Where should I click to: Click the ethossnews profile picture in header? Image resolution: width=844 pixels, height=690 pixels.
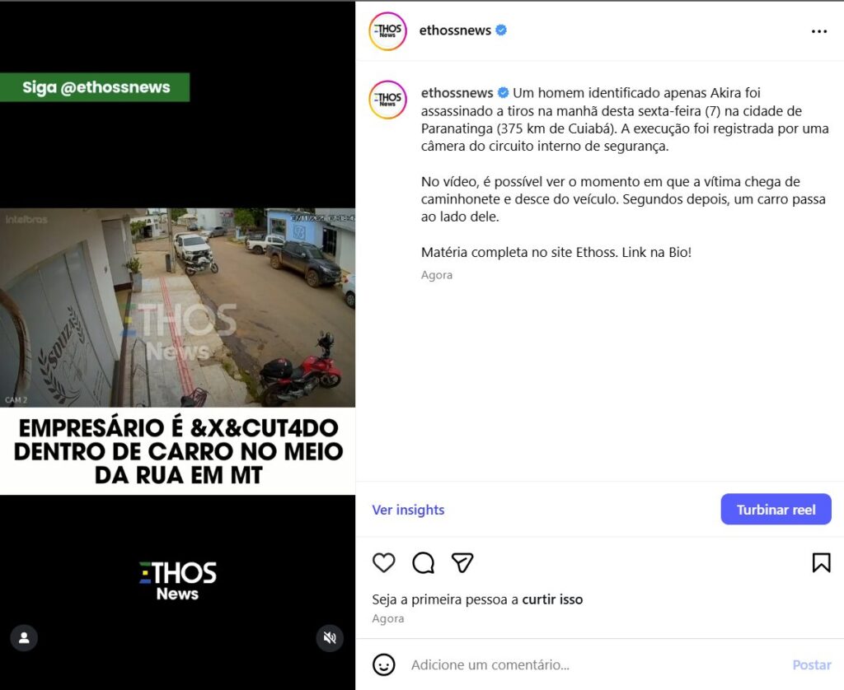(x=387, y=31)
